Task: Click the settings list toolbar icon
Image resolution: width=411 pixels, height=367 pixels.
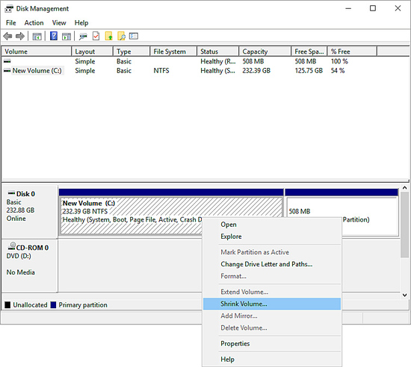Action: click(134, 36)
